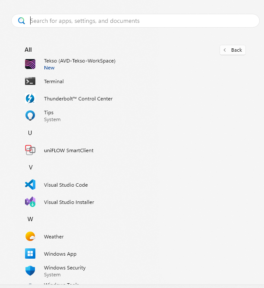The image size is (264, 288).
Task: Click the uniFLOW SmartClient icon
Action: pos(30,150)
